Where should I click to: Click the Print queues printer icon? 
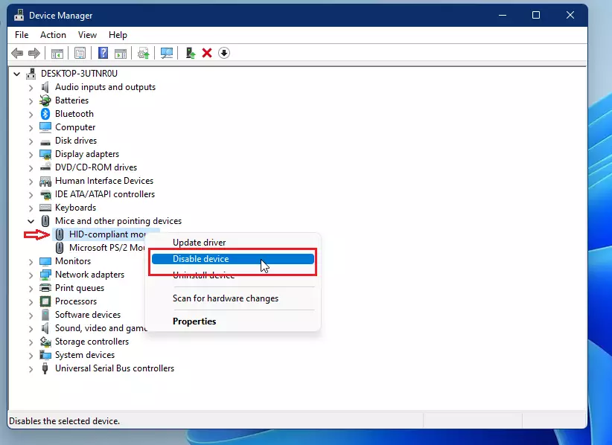(45, 288)
